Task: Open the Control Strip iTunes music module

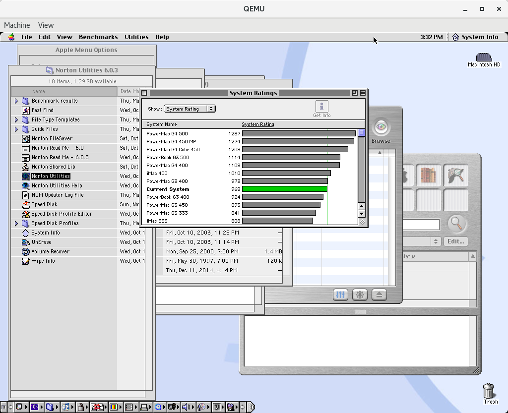Action: click(x=67, y=407)
